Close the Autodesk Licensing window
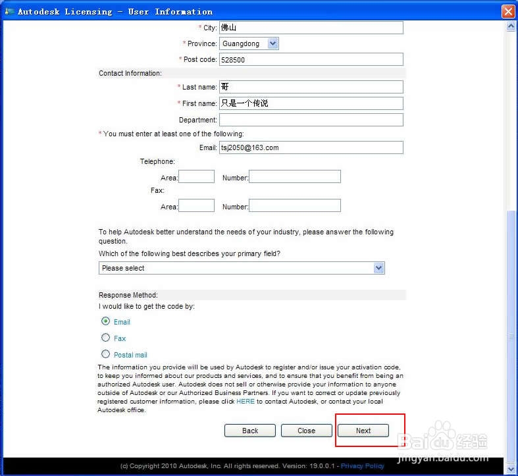The height and width of the screenshot is (476, 518). tap(508, 12)
